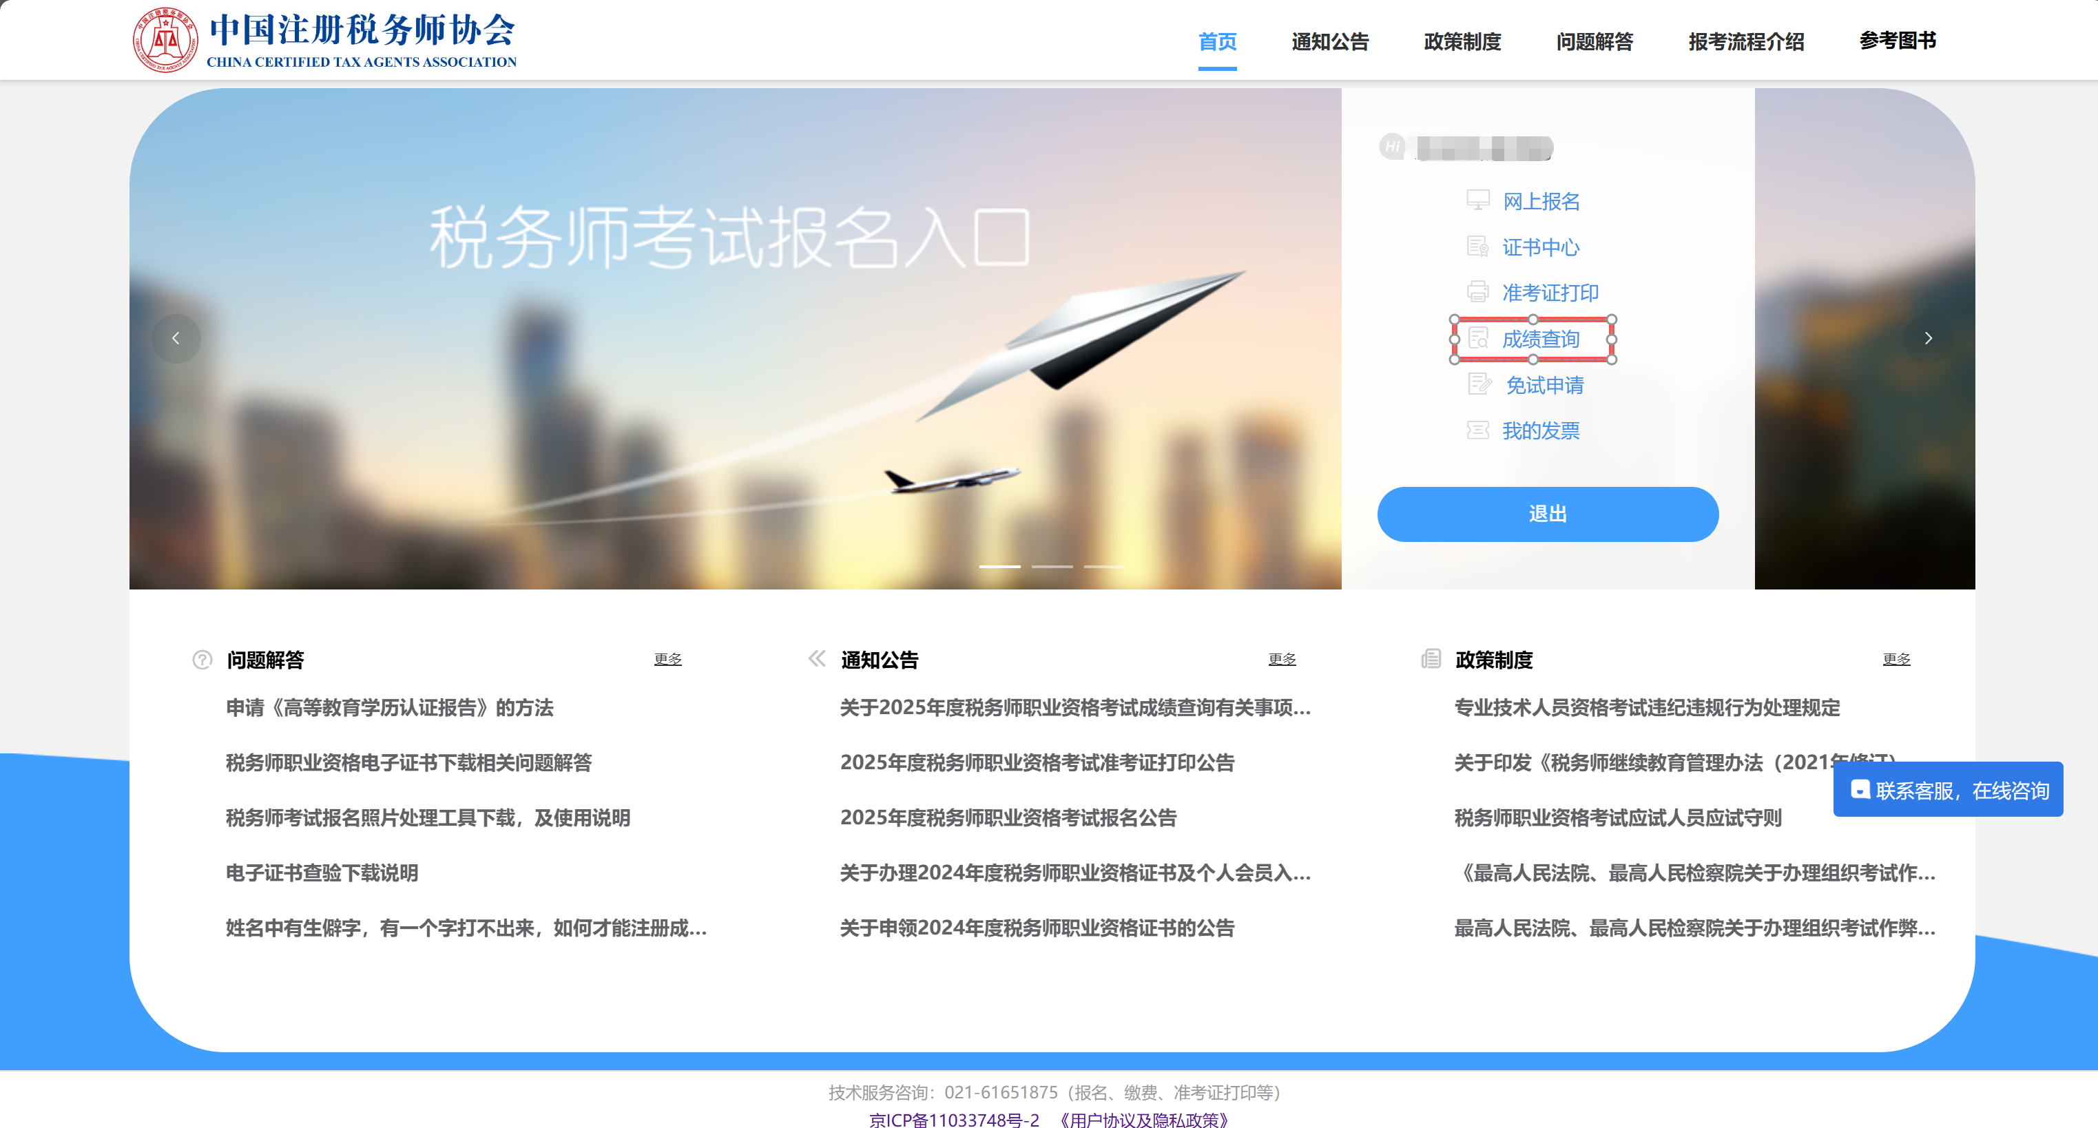
Task: Open the 通知公告 navigation tab
Action: 1329,41
